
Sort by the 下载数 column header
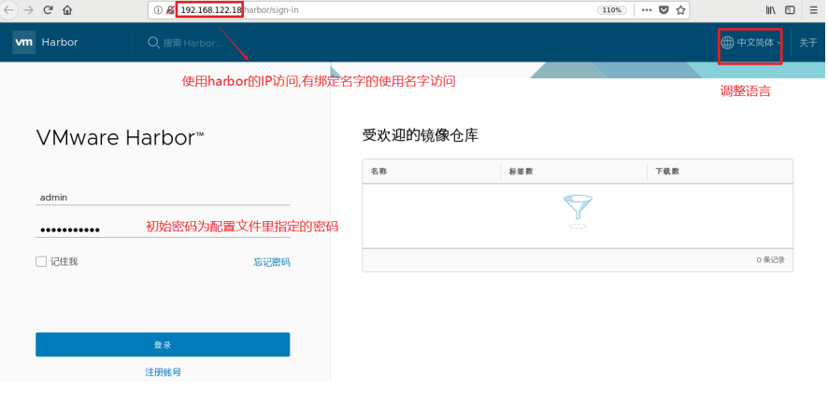667,172
